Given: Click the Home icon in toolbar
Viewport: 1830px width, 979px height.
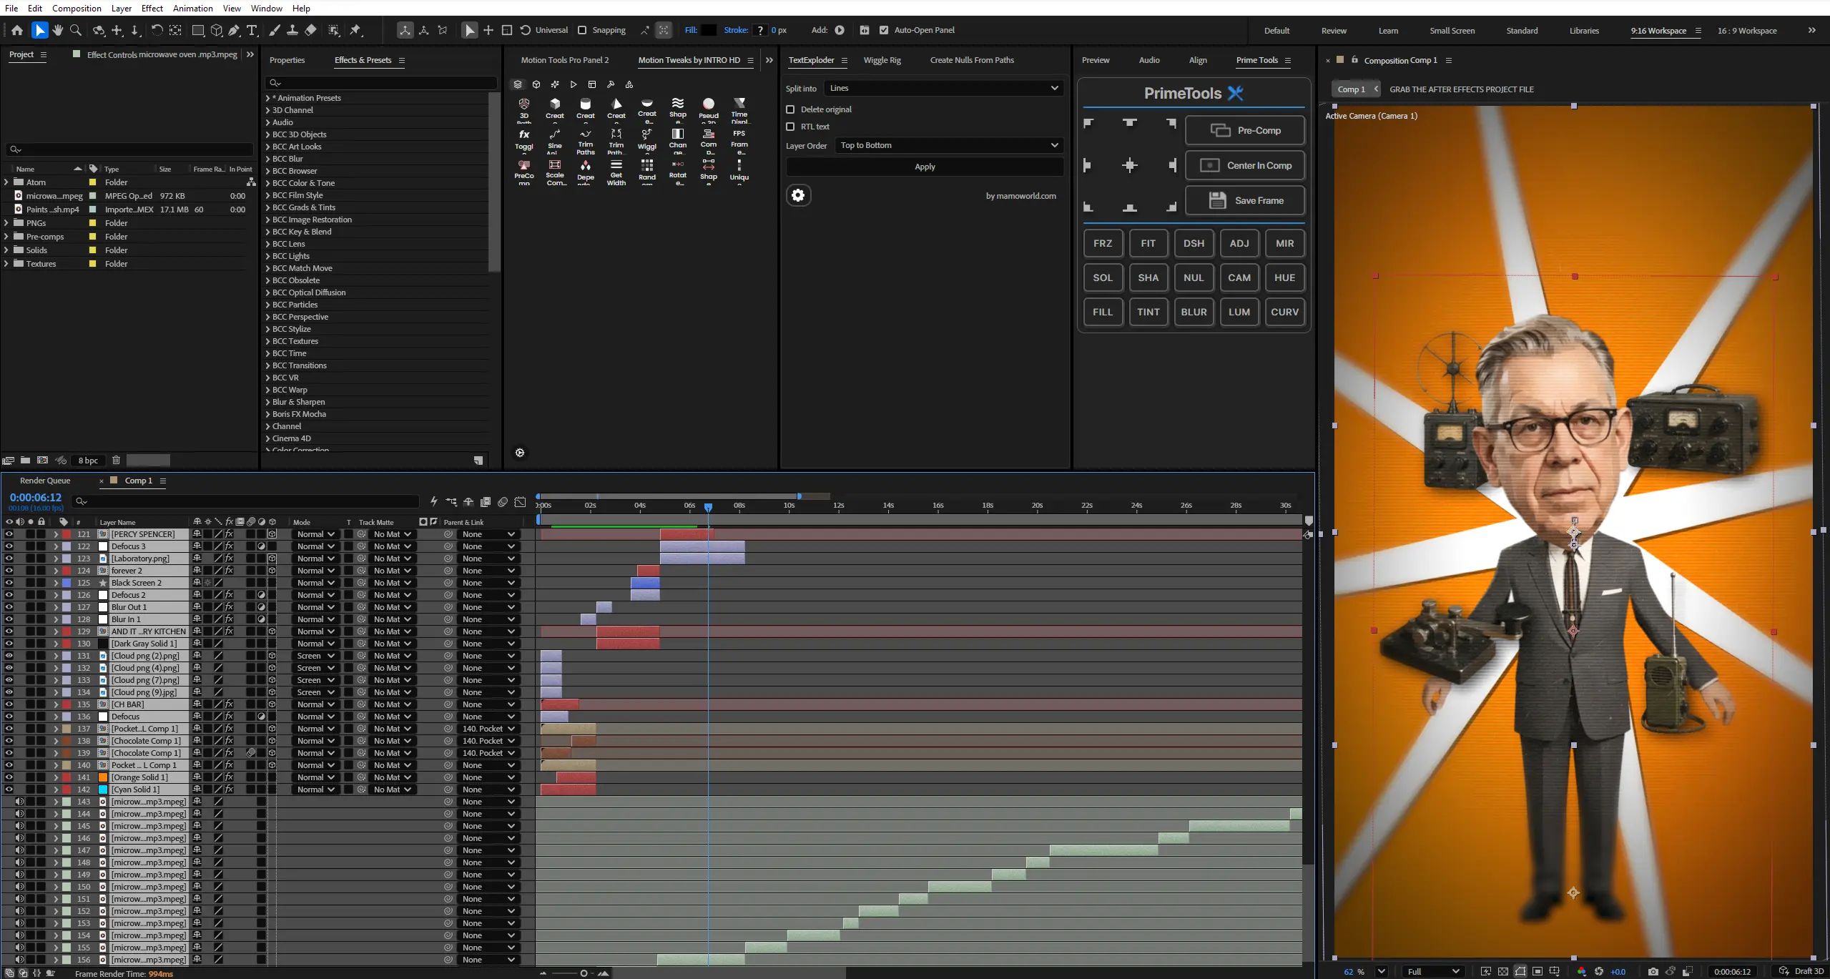Looking at the screenshot, I should pyautogui.click(x=17, y=30).
